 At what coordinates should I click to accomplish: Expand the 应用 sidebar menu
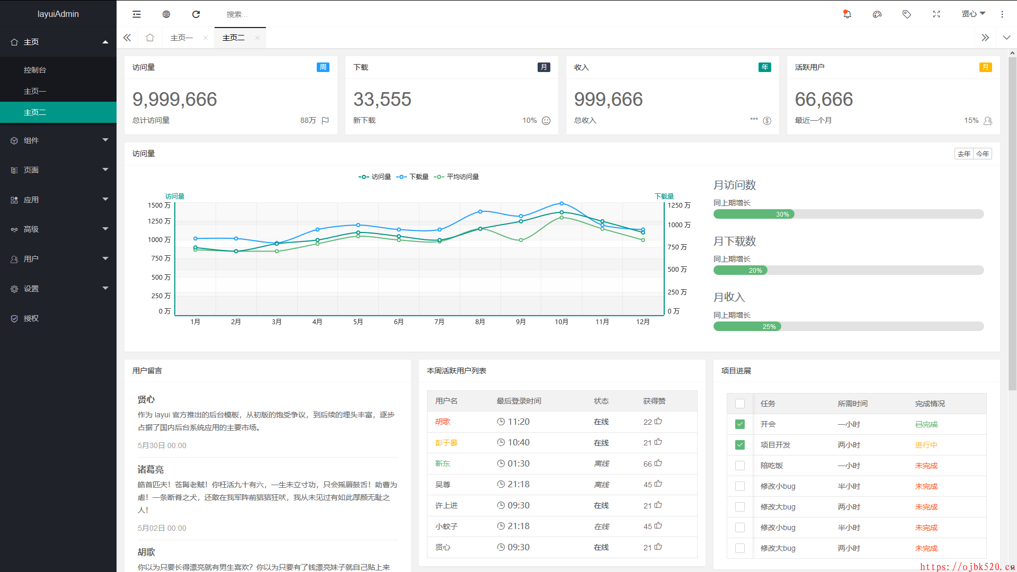click(x=58, y=200)
